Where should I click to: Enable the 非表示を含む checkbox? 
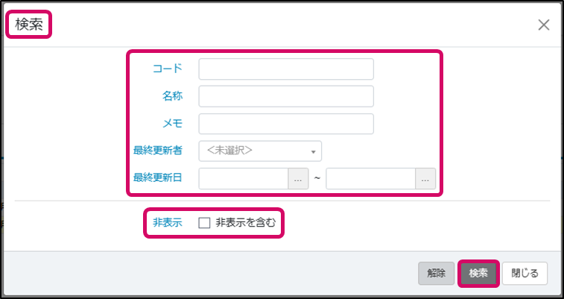(204, 223)
